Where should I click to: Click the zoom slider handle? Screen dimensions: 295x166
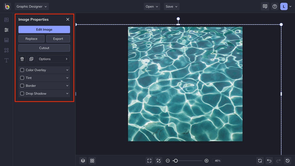pyautogui.click(x=176, y=161)
